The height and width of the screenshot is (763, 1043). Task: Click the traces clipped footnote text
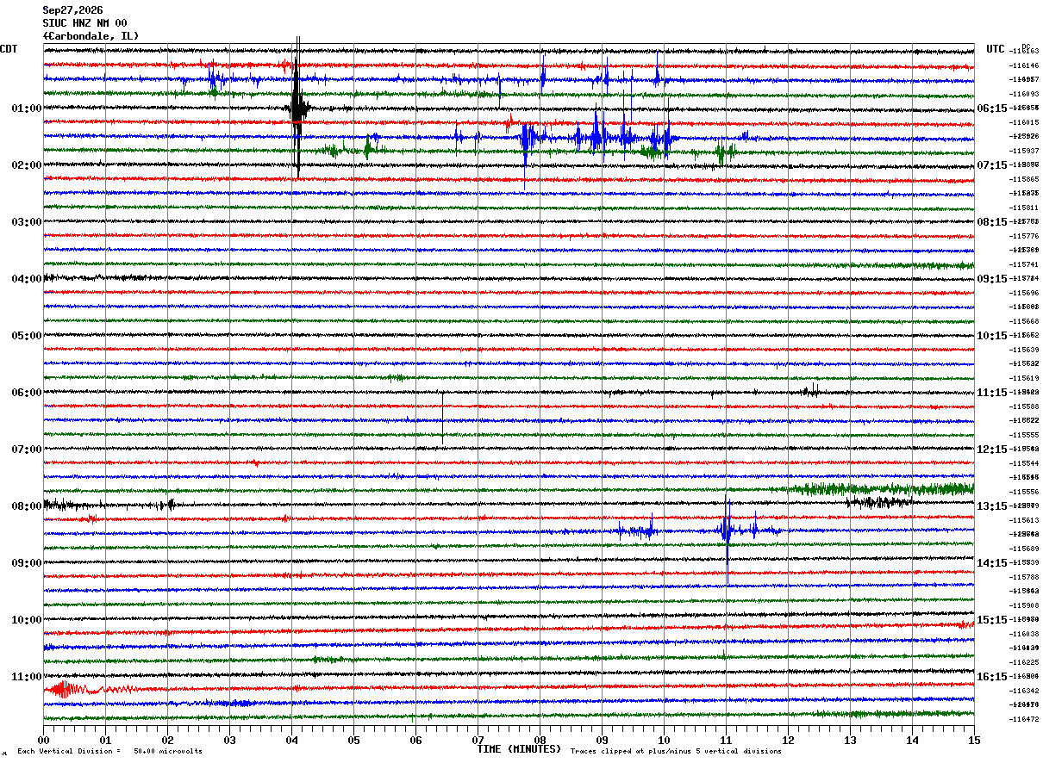click(x=676, y=752)
